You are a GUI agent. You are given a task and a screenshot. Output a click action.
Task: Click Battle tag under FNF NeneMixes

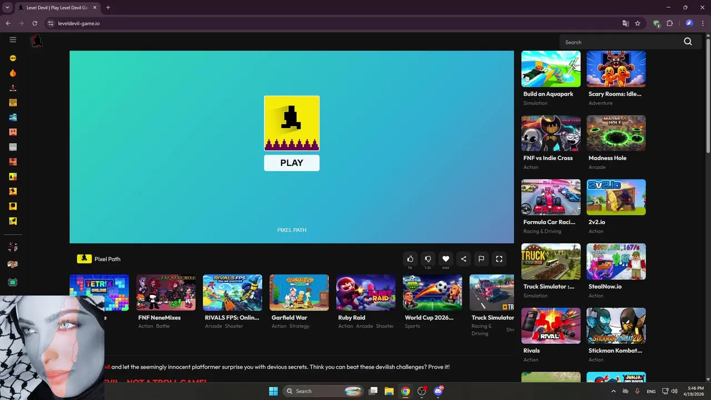point(163,326)
